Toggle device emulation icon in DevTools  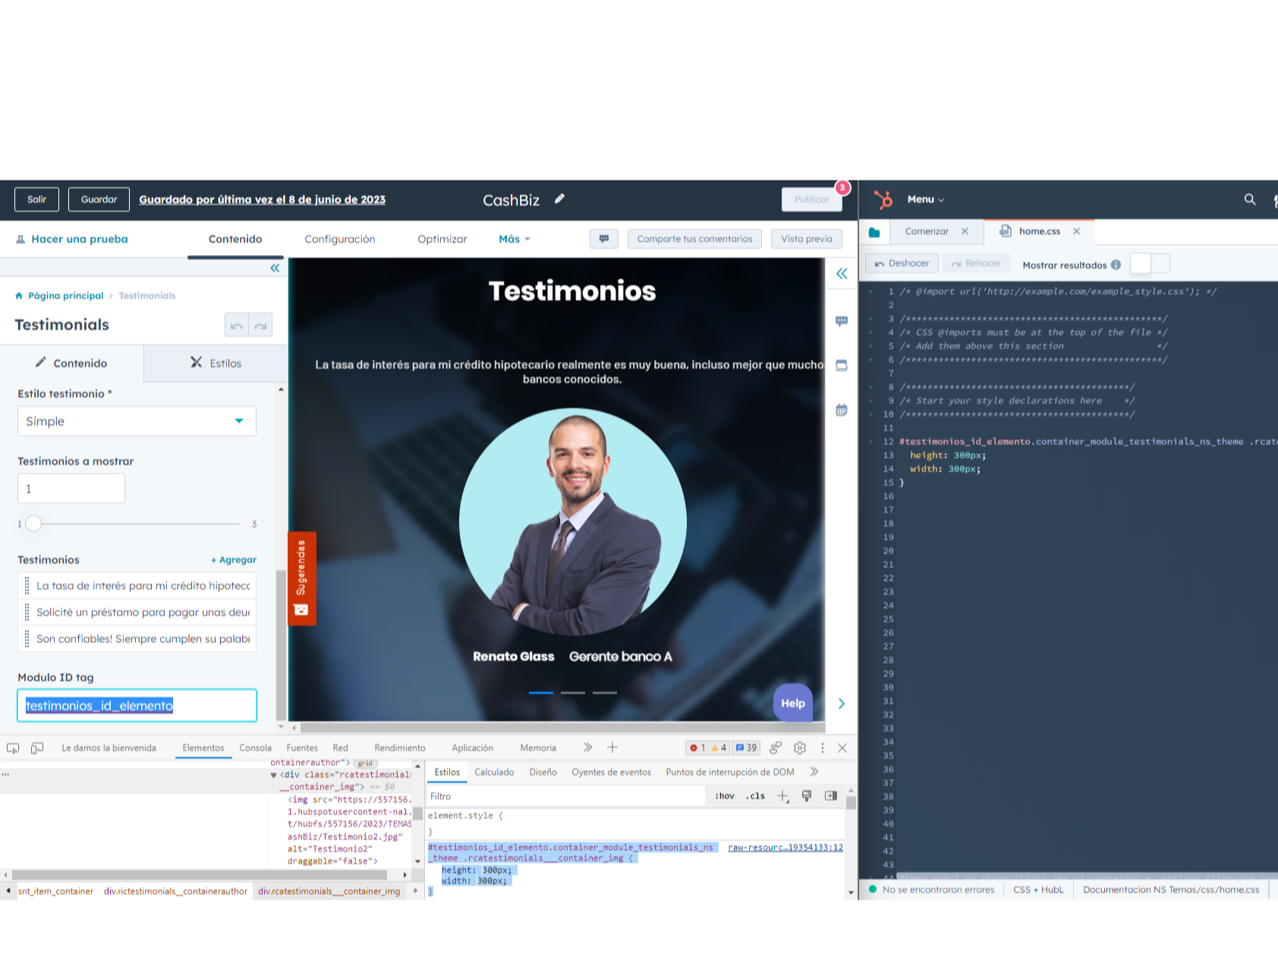37,748
